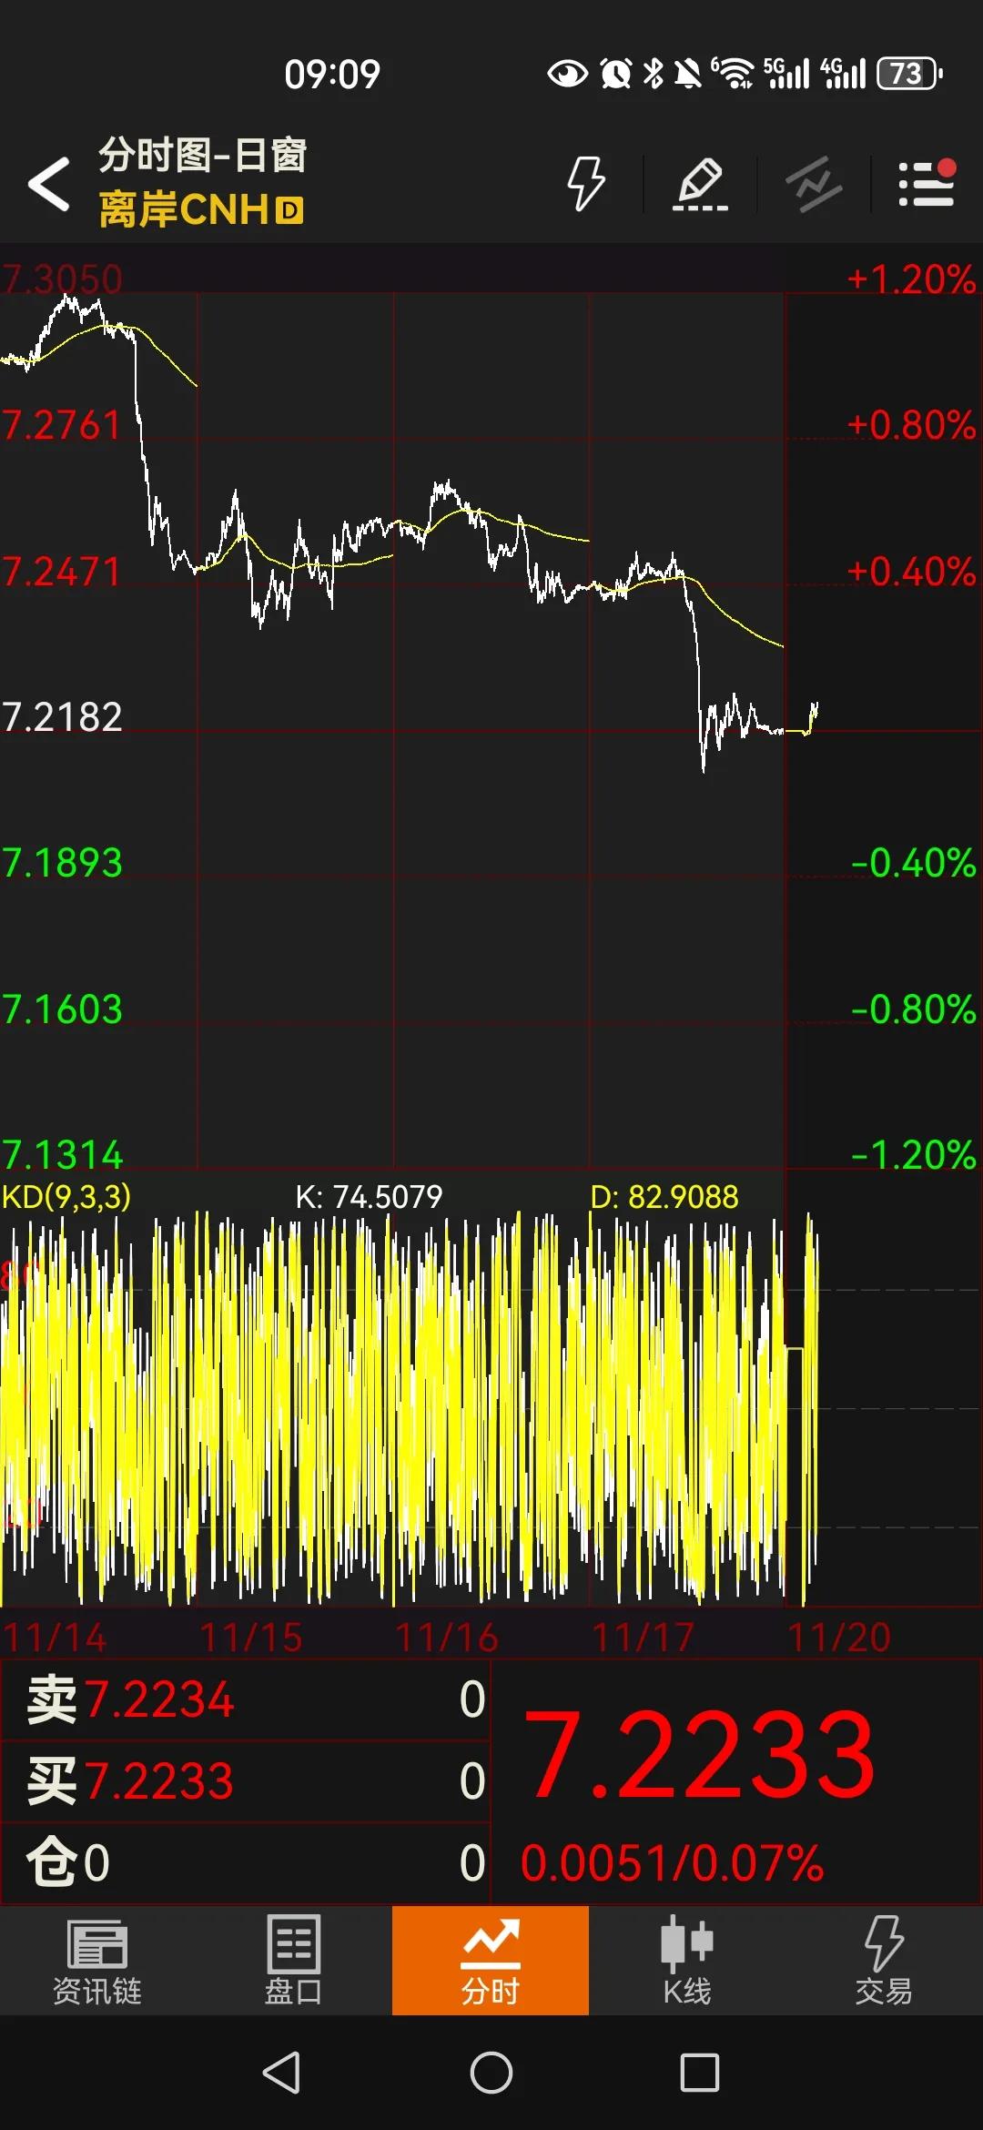
Task: Tap the 11/17 date label
Action: (x=644, y=1638)
